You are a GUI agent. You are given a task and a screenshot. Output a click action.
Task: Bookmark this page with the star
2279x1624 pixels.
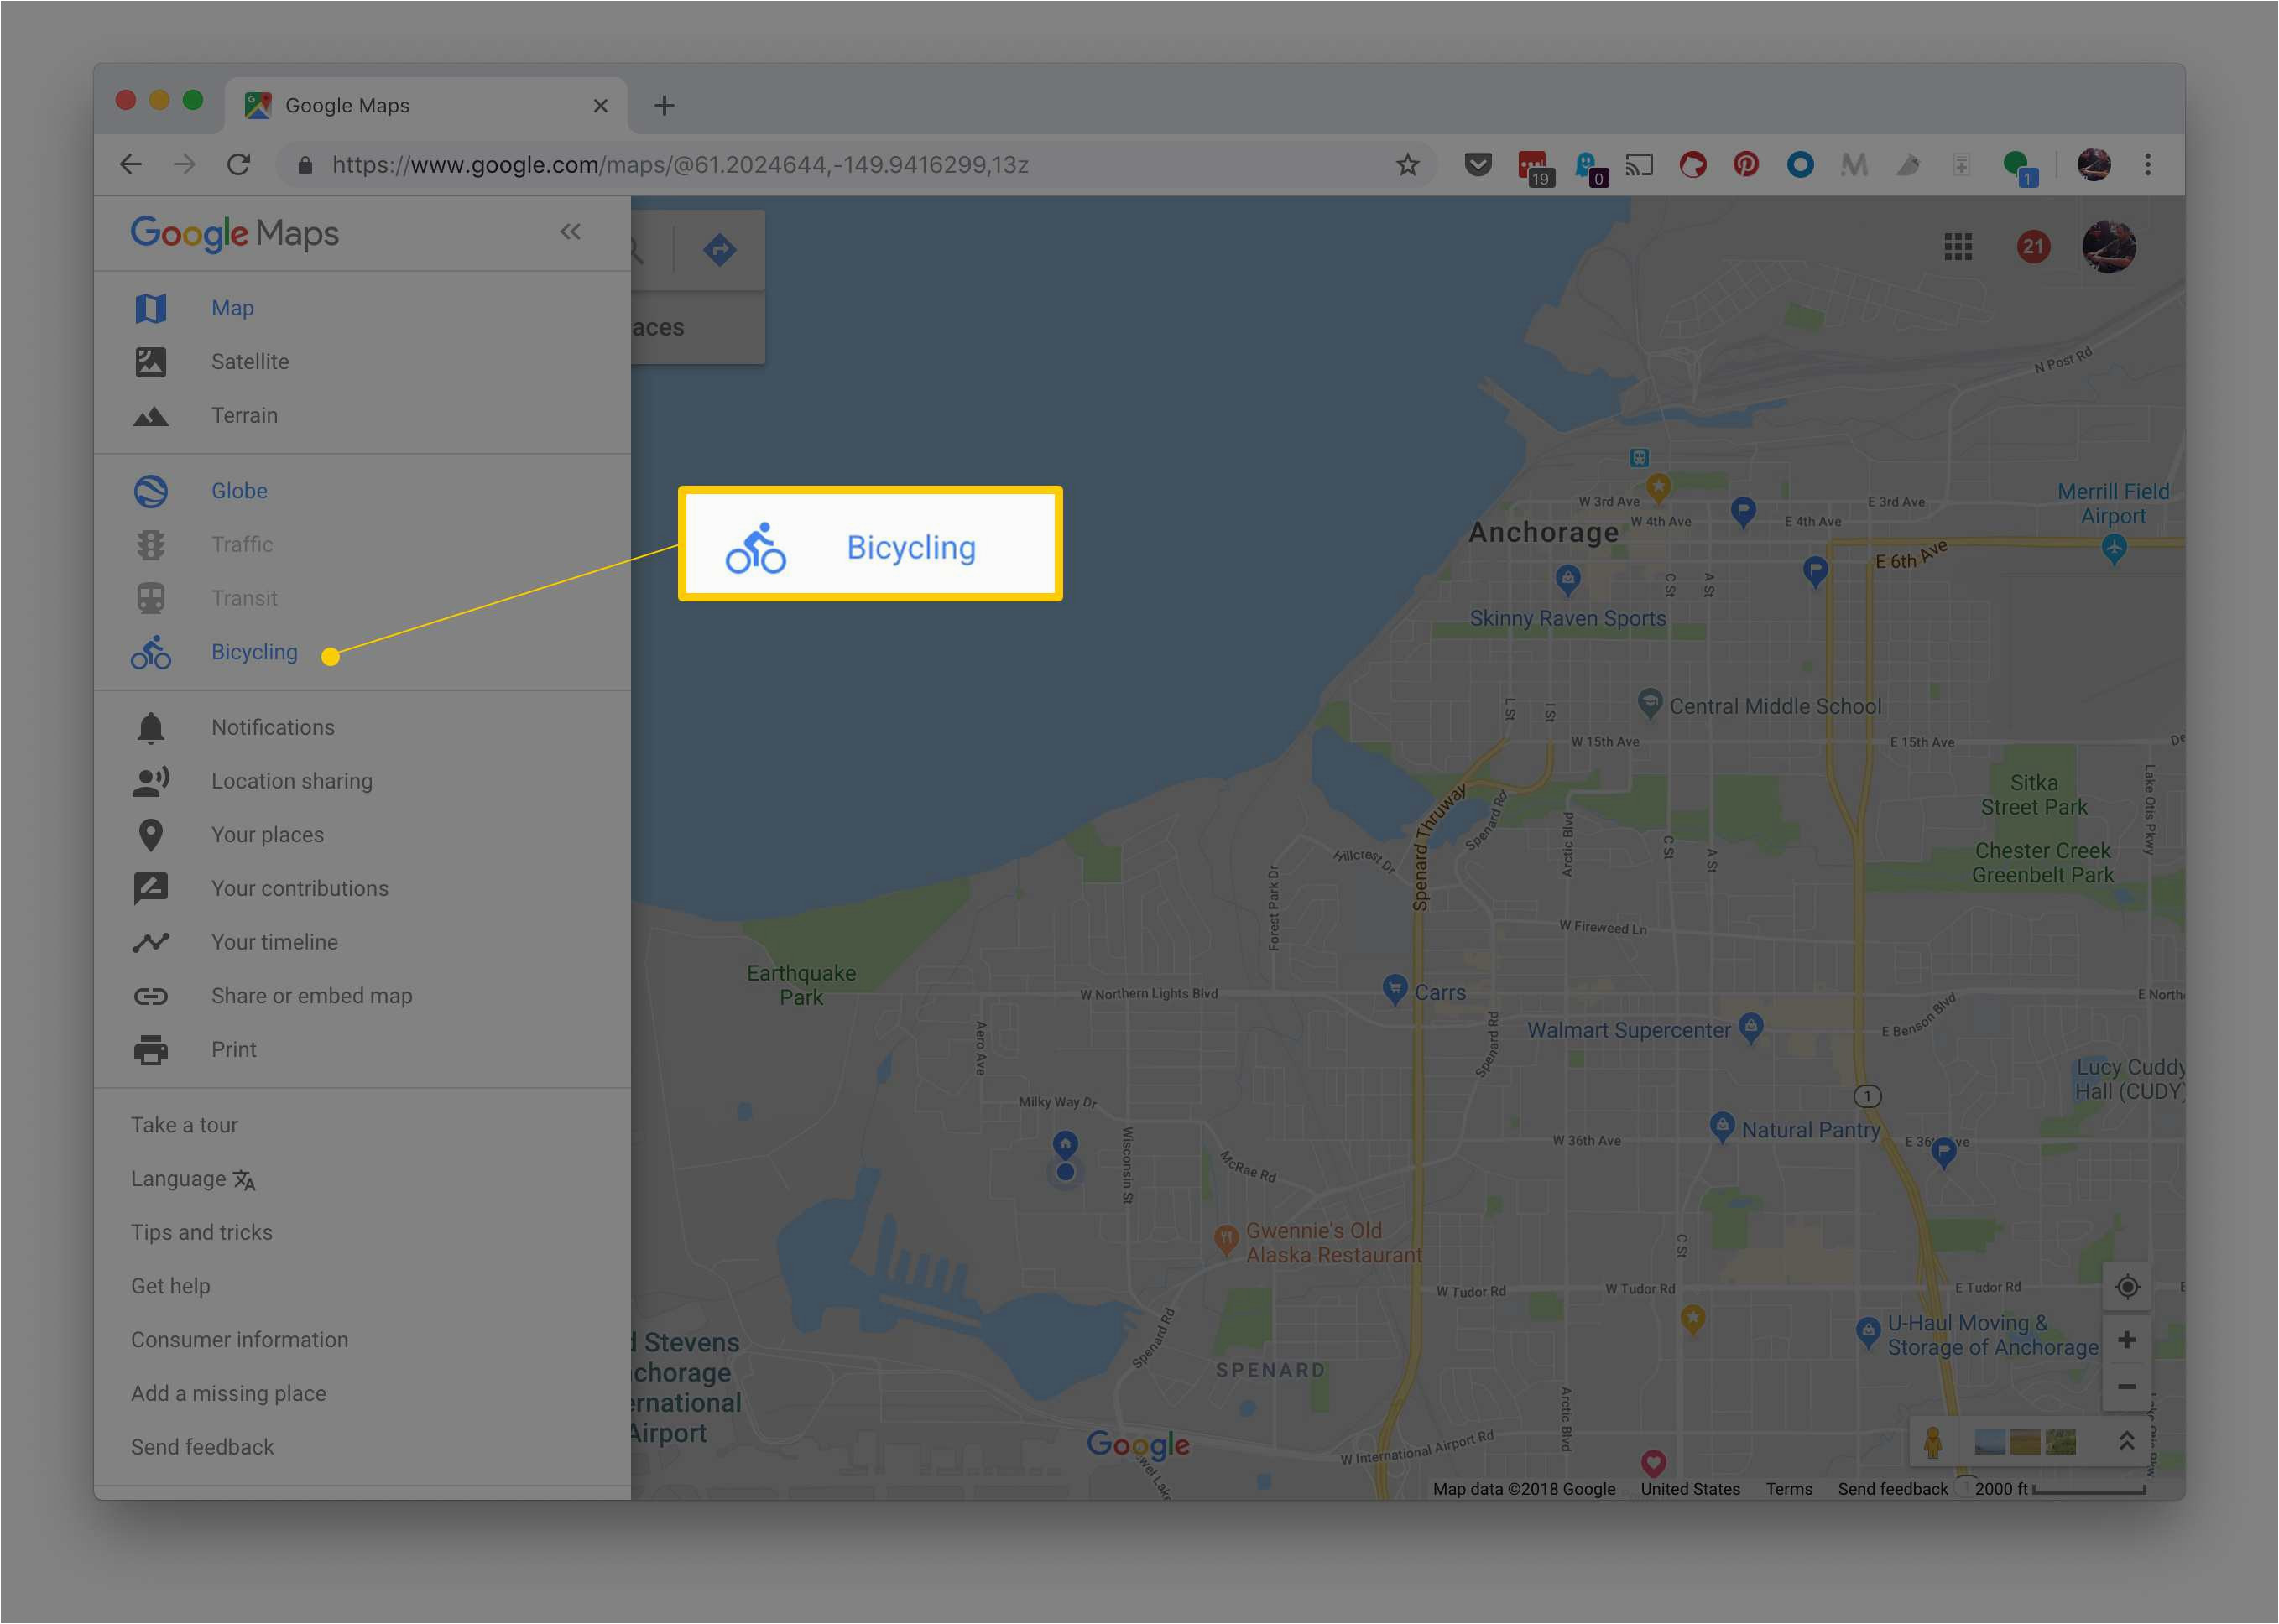(x=1408, y=165)
